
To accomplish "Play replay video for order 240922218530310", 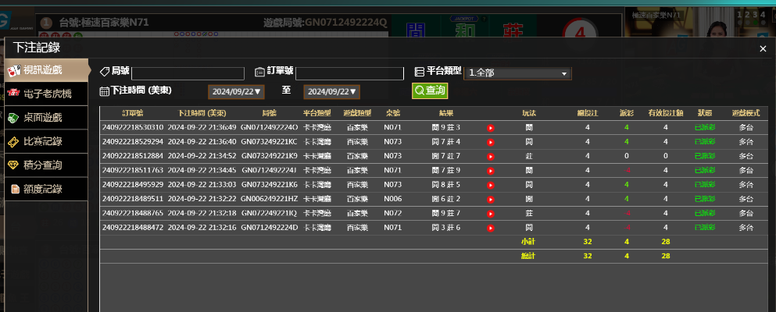I will (x=490, y=127).
